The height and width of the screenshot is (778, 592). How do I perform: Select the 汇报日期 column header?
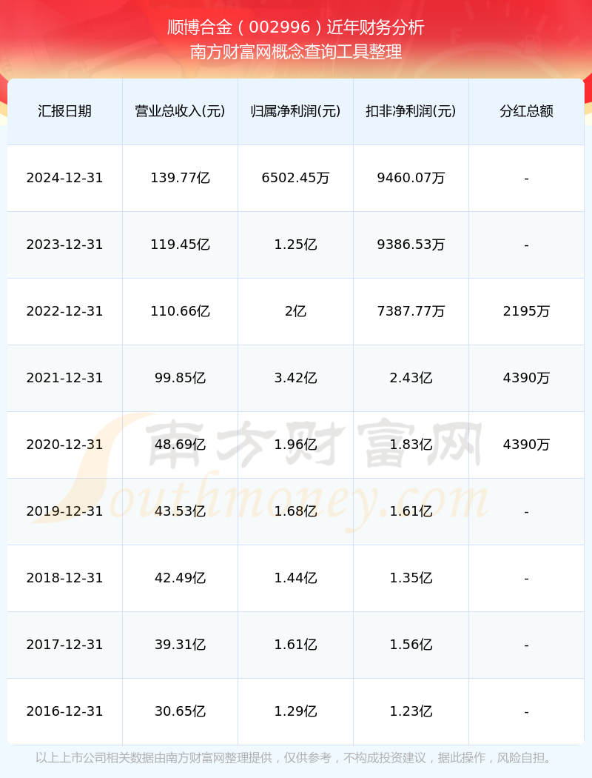(x=65, y=111)
